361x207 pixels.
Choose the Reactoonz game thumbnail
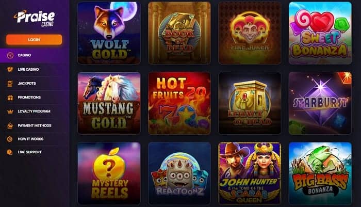pos(179,173)
